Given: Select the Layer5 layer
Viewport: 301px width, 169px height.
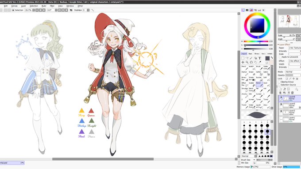Looking at the screenshot, I should 289,105.
